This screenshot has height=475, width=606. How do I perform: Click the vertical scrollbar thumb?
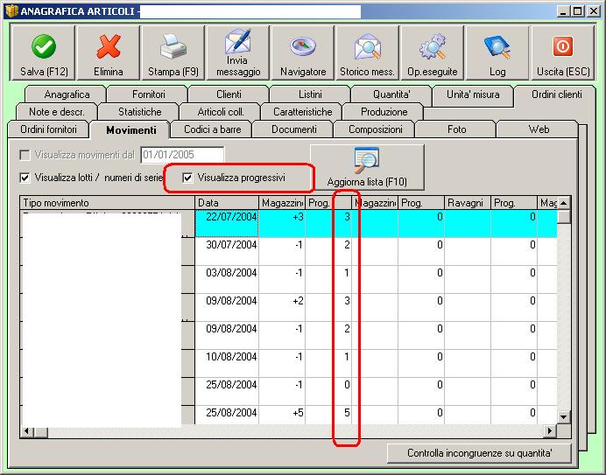[563, 216]
